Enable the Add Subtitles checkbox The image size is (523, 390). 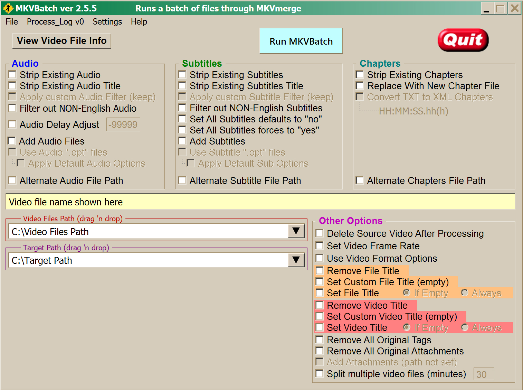(x=182, y=141)
